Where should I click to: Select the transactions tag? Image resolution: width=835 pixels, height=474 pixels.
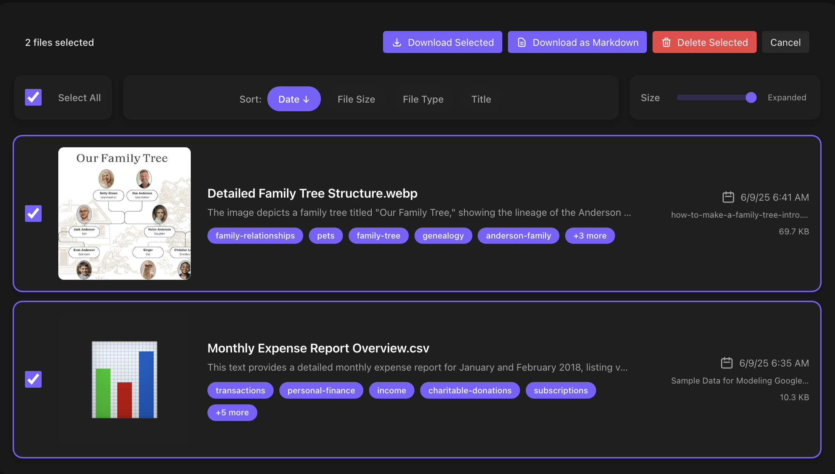click(x=240, y=390)
